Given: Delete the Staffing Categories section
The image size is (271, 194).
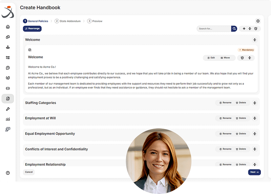Looking at the screenshot, I should tap(241, 103).
